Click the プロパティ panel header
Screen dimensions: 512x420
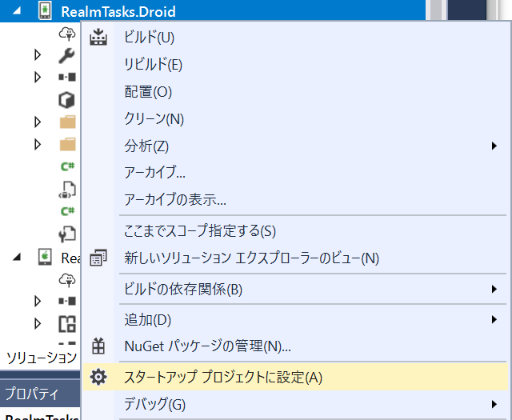pos(40,394)
